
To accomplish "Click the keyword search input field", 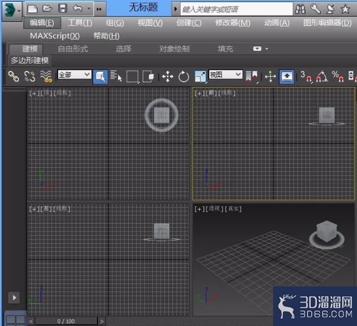I will [x=236, y=9].
